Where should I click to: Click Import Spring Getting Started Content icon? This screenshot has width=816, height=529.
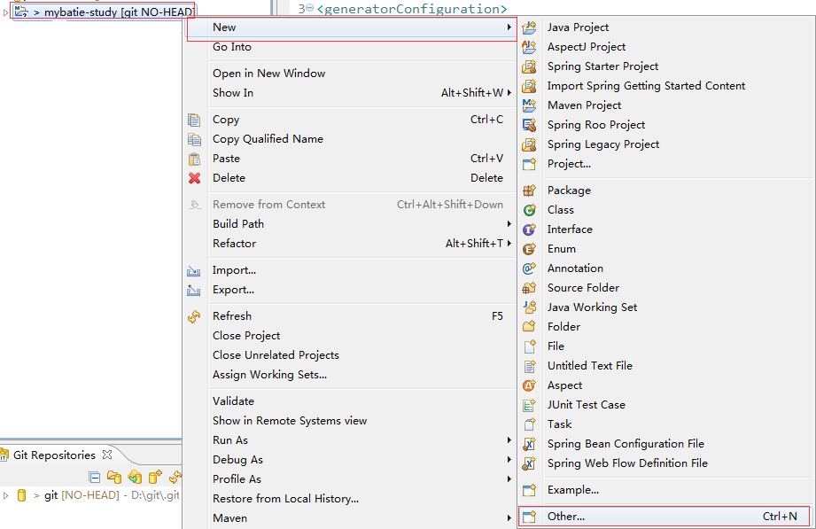[529, 86]
